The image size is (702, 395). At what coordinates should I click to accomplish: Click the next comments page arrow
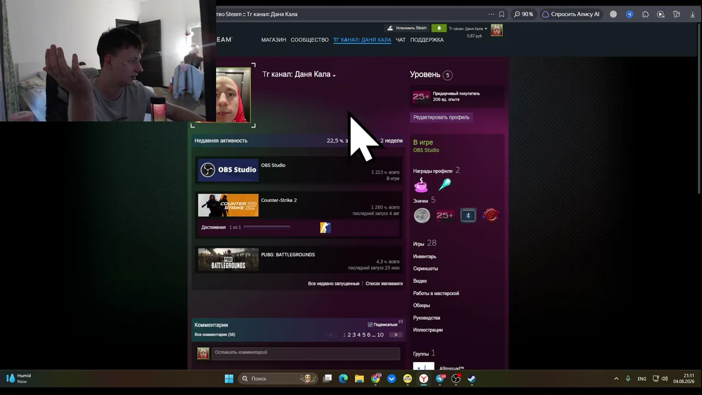(x=395, y=335)
